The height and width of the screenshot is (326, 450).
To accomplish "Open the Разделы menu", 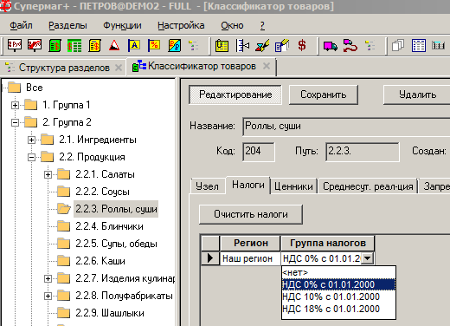I will (x=67, y=25).
